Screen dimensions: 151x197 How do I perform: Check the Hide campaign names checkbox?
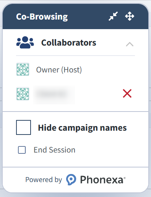23,127
